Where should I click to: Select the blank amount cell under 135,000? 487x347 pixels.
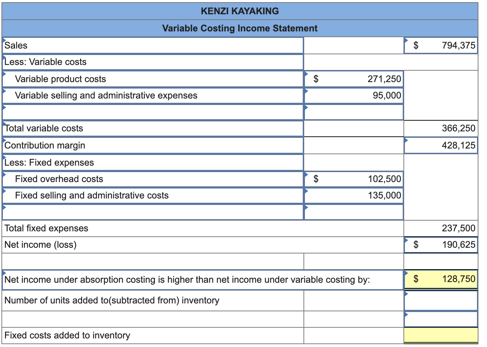354,212
